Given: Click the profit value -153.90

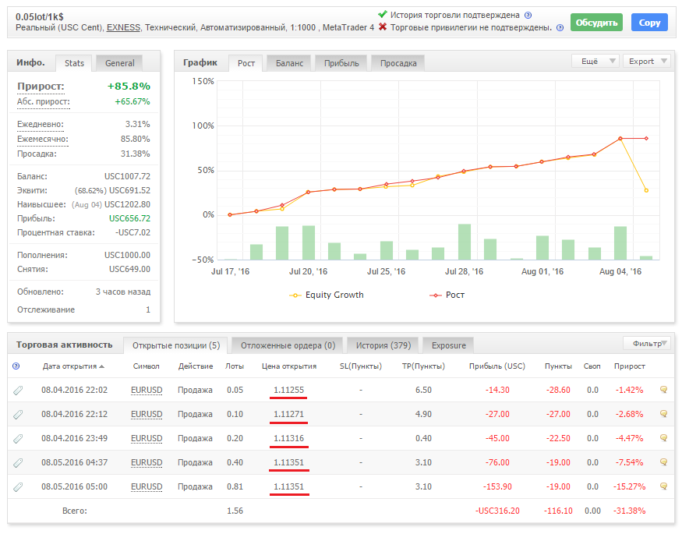Looking at the screenshot, I should [497, 486].
